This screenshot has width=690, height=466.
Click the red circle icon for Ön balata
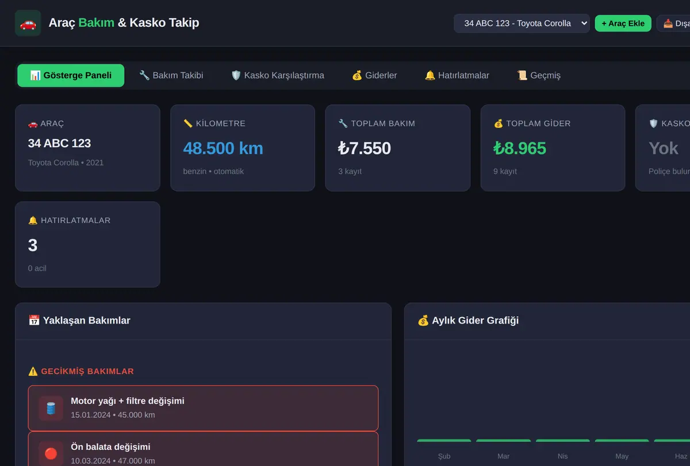click(x=51, y=453)
